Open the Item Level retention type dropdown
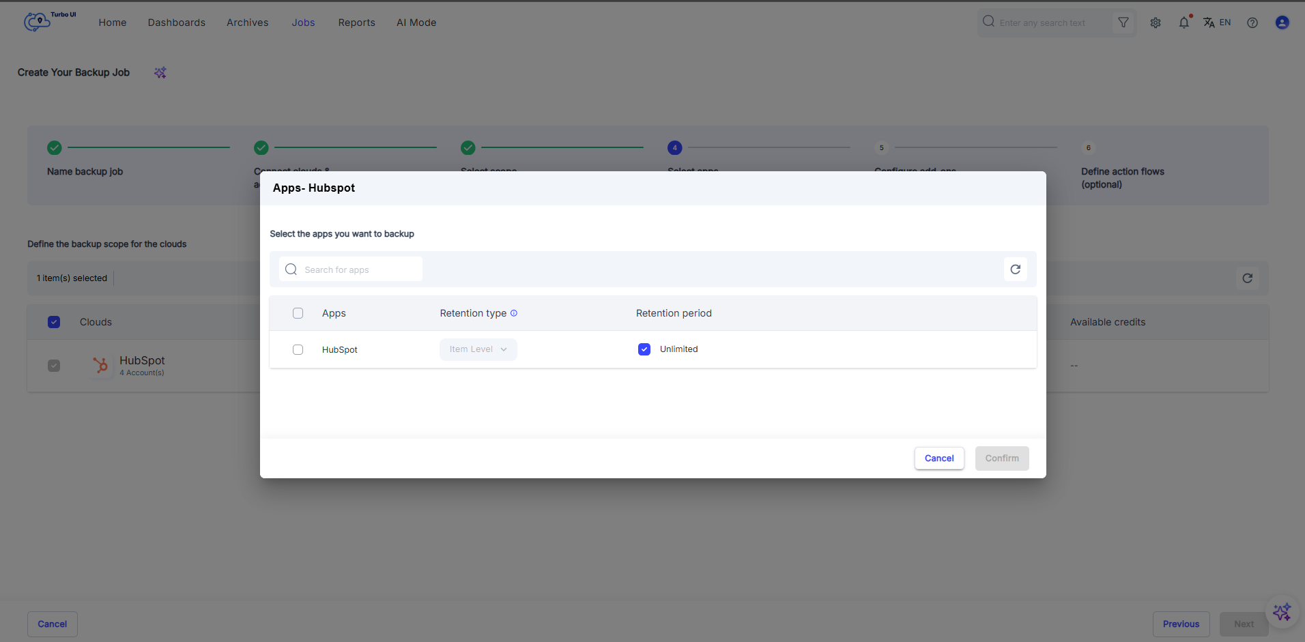This screenshot has height=642, width=1305. tap(478, 349)
